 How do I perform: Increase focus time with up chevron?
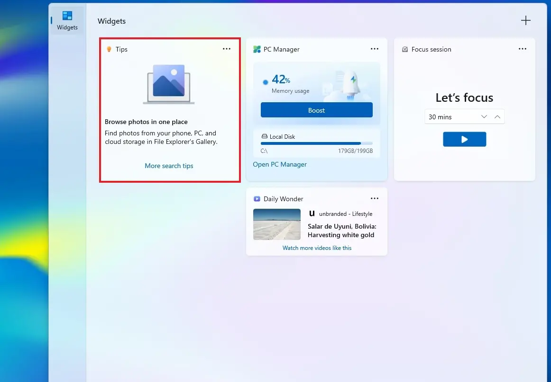(497, 117)
